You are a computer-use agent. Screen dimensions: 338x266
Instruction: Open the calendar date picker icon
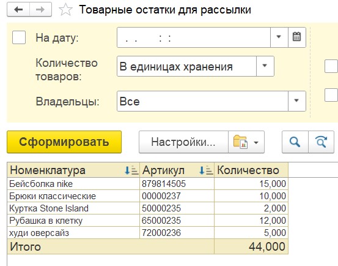pos(296,37)
